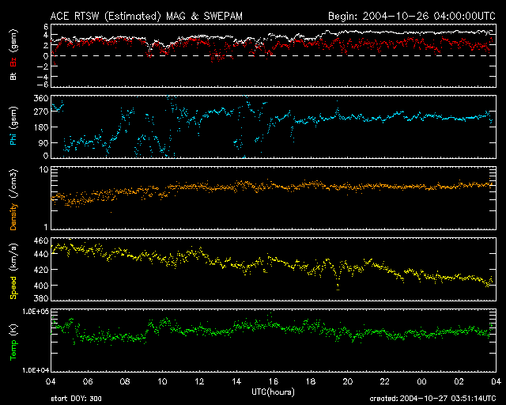The height and width of the screenshot is (405, 506).
Task: Click the 'Density (/cm3)' axis label
Action: (13, 199)
